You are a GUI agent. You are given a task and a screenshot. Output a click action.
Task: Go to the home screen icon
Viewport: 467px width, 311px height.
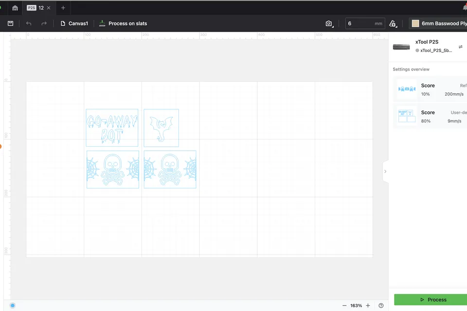click(15, 8)
